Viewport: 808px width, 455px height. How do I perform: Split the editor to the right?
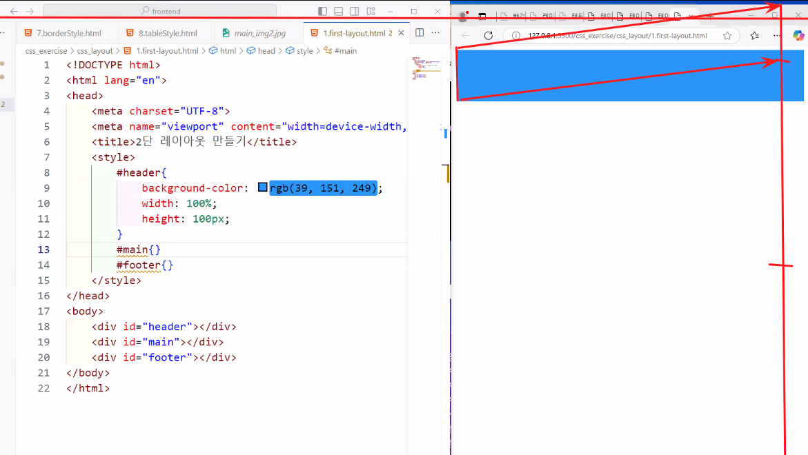coord(420,32)
